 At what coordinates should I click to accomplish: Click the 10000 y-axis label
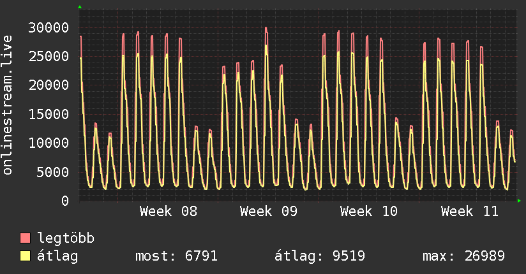(49, 143)
